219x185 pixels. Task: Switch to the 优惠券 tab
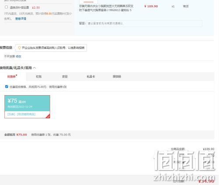click(x=11, y=77)
